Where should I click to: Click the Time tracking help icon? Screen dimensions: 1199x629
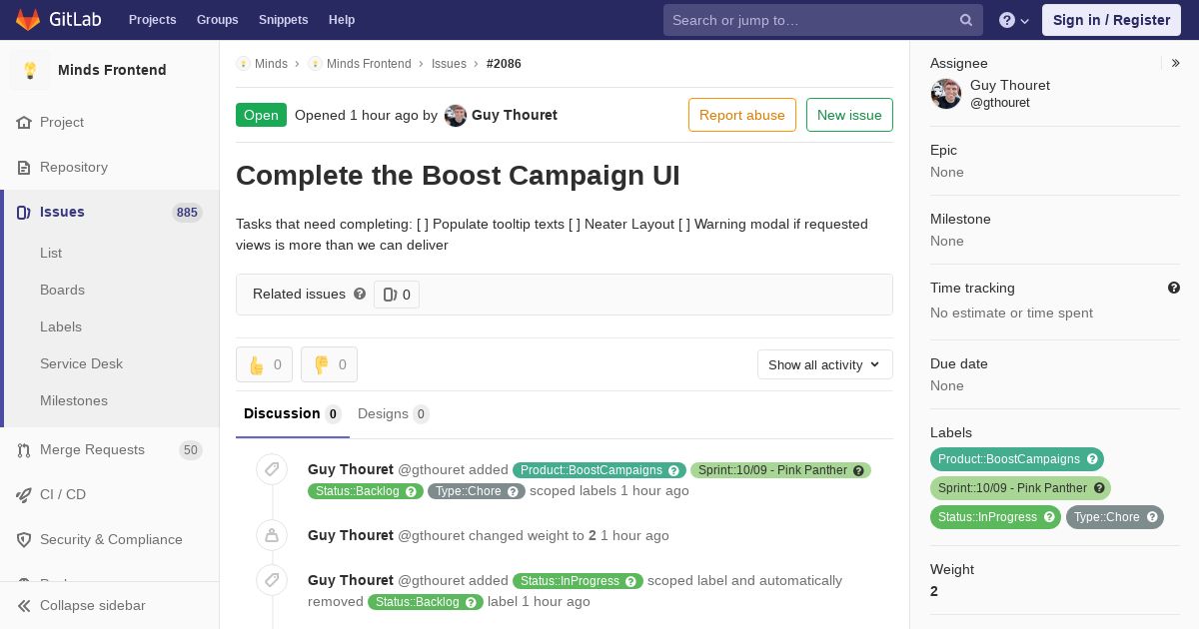pos(1174,288)
